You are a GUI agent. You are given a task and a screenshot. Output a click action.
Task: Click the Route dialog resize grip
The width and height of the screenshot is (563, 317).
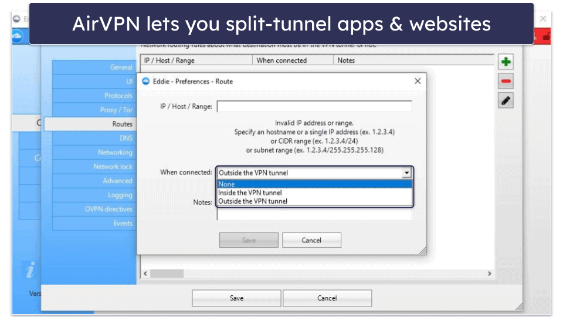click(423, 251)
